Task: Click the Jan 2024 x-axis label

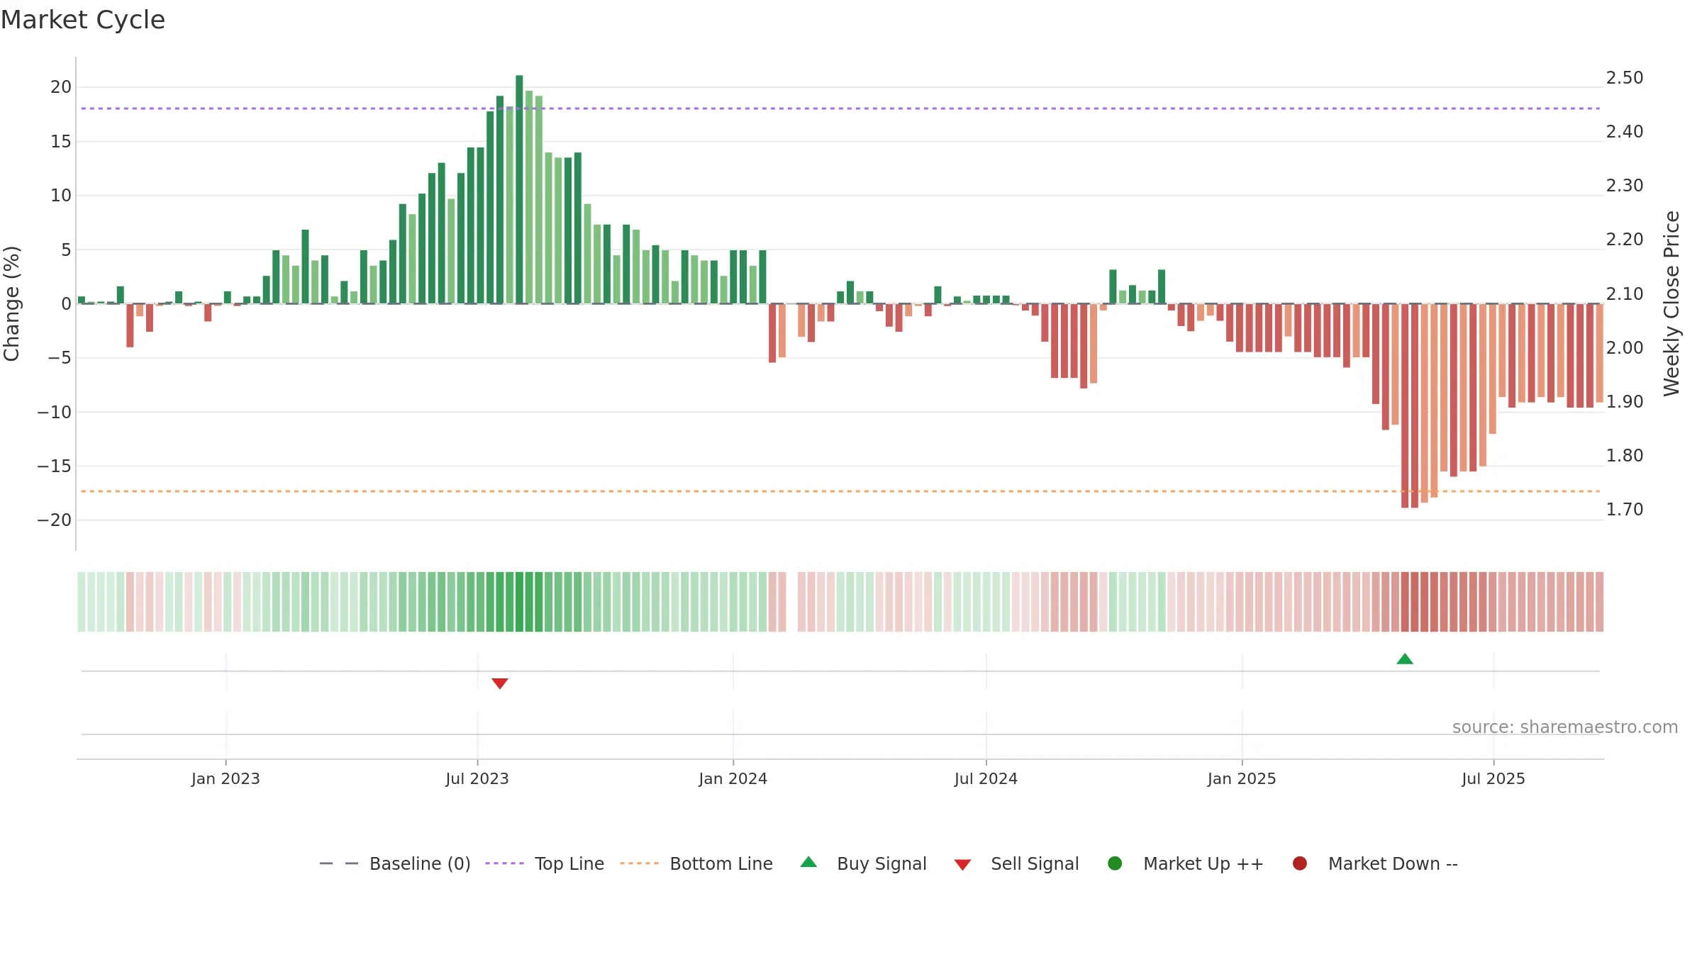Action: pos(733,779)
